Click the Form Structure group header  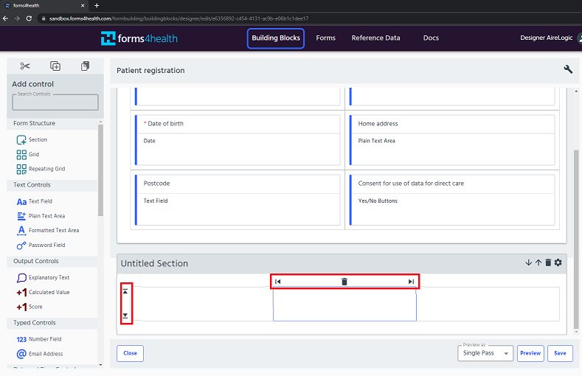coord(52,123)
